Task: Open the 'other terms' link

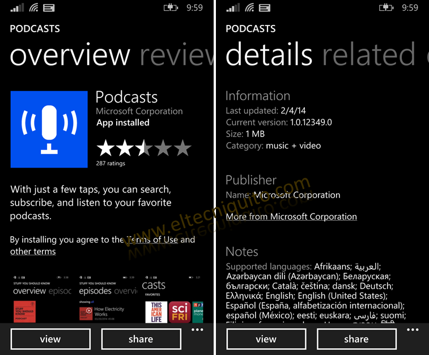Action: (x=33, y=251)
